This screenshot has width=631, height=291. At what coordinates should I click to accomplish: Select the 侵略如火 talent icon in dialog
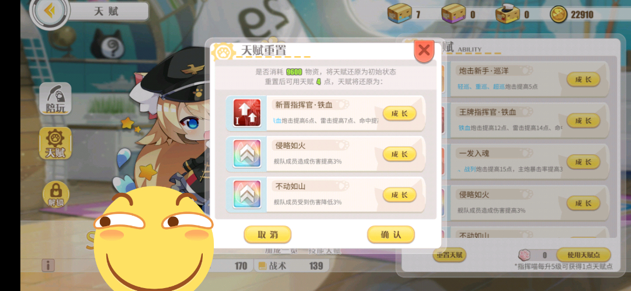click(247, 154)
